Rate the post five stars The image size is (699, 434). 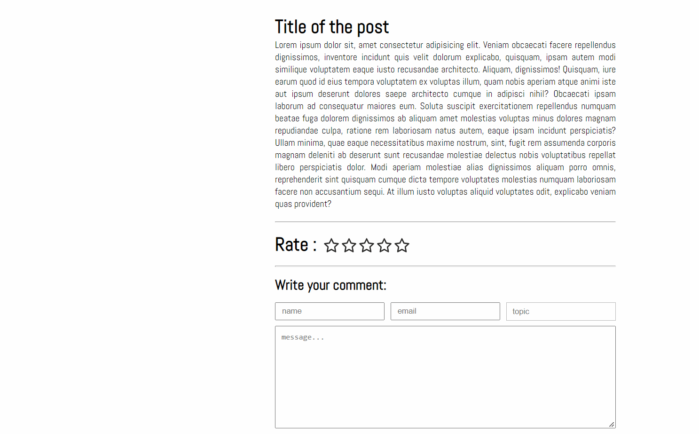coord(402,245)
